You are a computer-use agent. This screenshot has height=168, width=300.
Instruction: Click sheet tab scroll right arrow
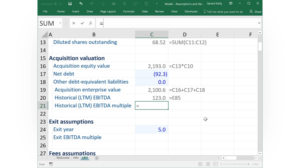[x=47, y=158]
